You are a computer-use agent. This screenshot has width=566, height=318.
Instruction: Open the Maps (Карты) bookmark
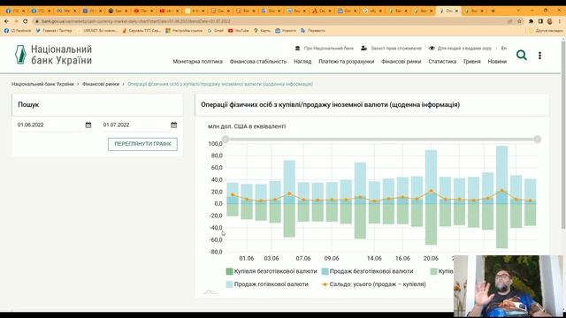(x=262, y=31)
